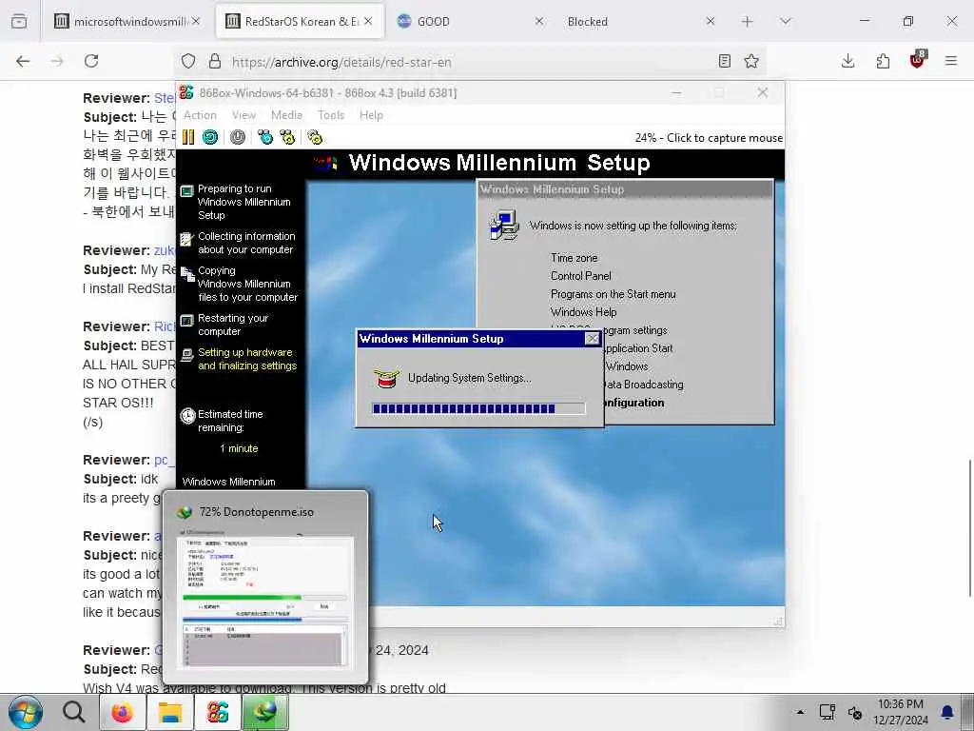Send Ctrl+Alt+Esc via 86Box toolbar

(287, 137)
